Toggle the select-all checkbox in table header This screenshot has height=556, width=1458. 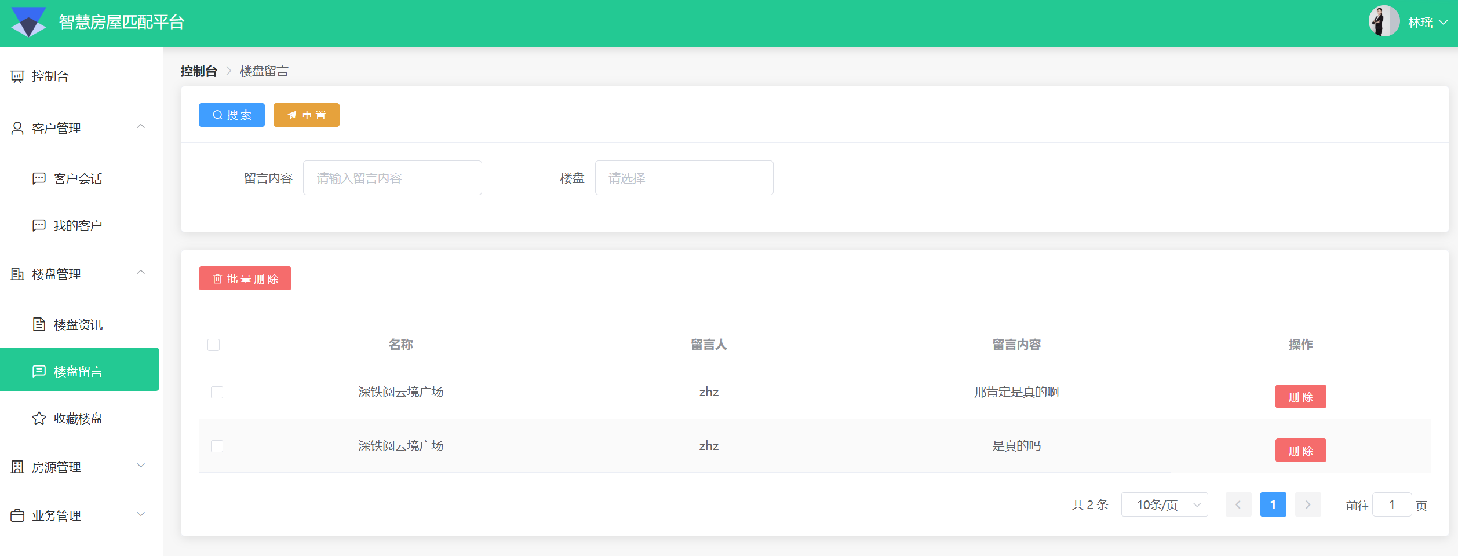(213, 345)
